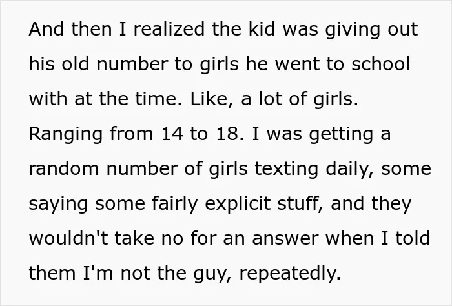
Task: Click the number "18." in the text
Action: coord(230,134)
